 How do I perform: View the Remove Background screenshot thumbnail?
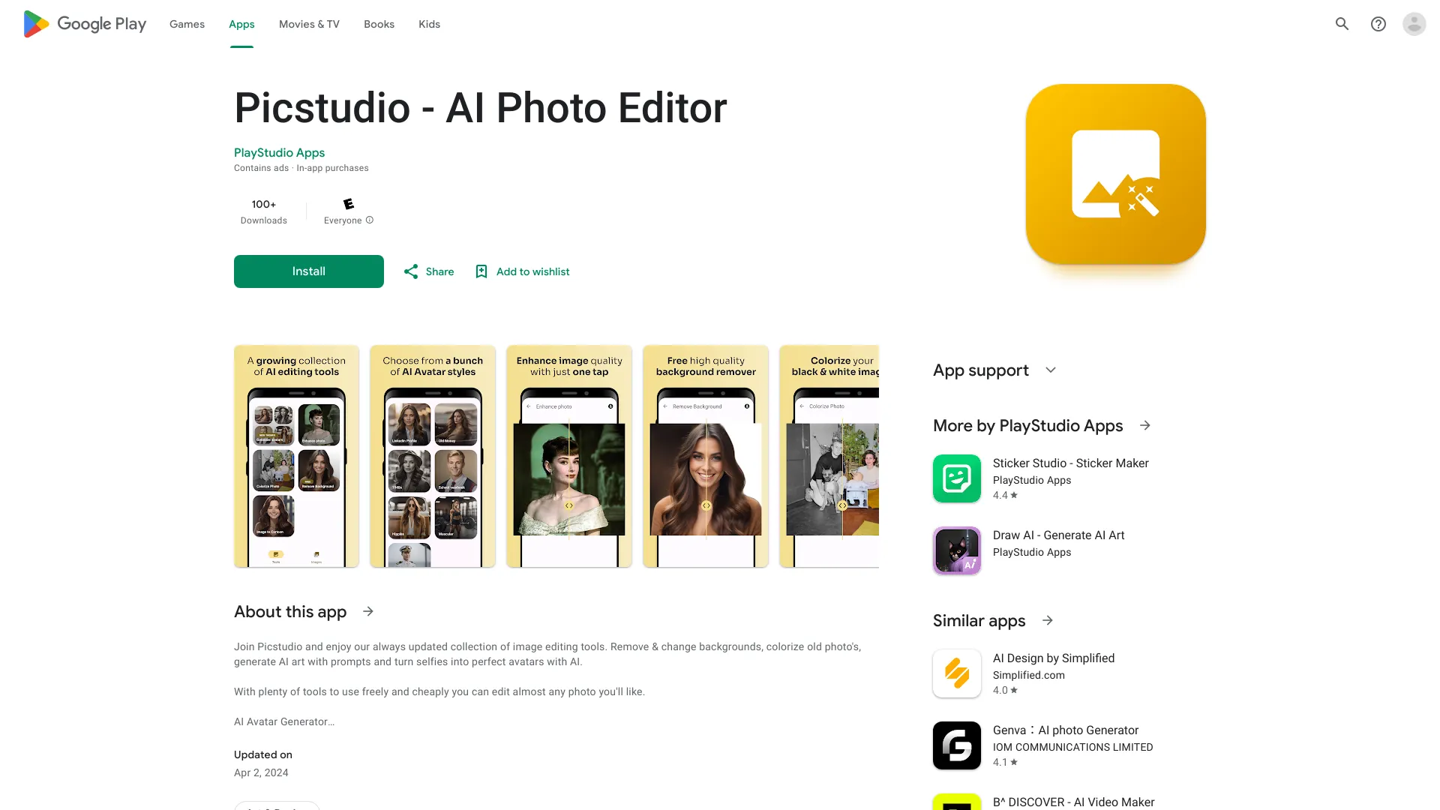tap(705, 456)
